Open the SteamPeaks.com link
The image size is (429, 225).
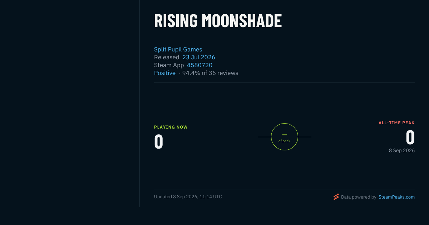(x=396, y=197)
